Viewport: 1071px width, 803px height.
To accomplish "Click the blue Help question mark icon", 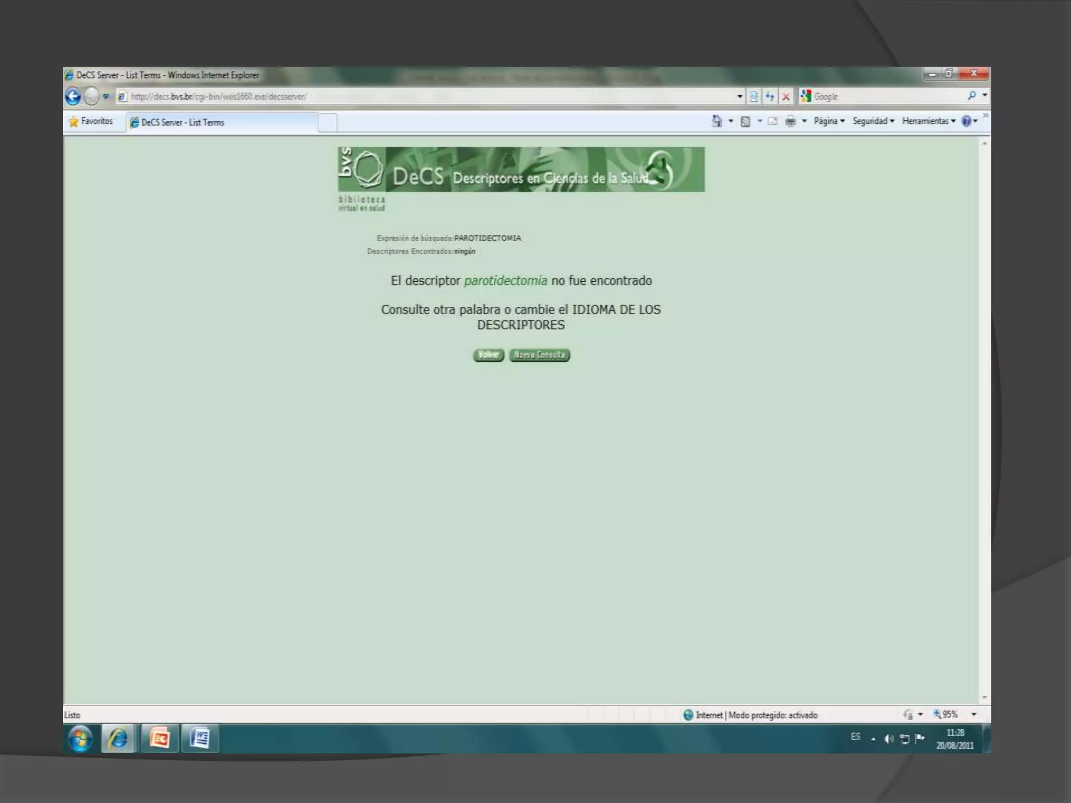I will point(966,121).
